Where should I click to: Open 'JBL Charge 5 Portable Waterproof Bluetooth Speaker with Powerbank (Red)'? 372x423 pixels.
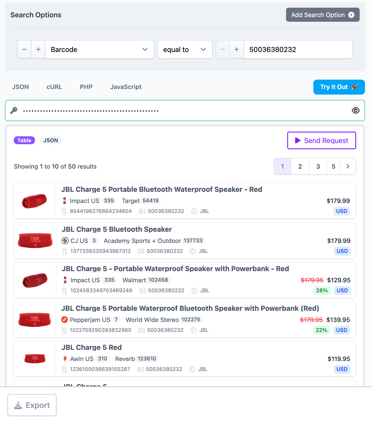tap(190, 308)
